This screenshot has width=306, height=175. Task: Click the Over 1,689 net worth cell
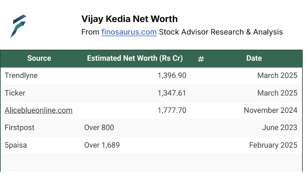pos(102,145)
